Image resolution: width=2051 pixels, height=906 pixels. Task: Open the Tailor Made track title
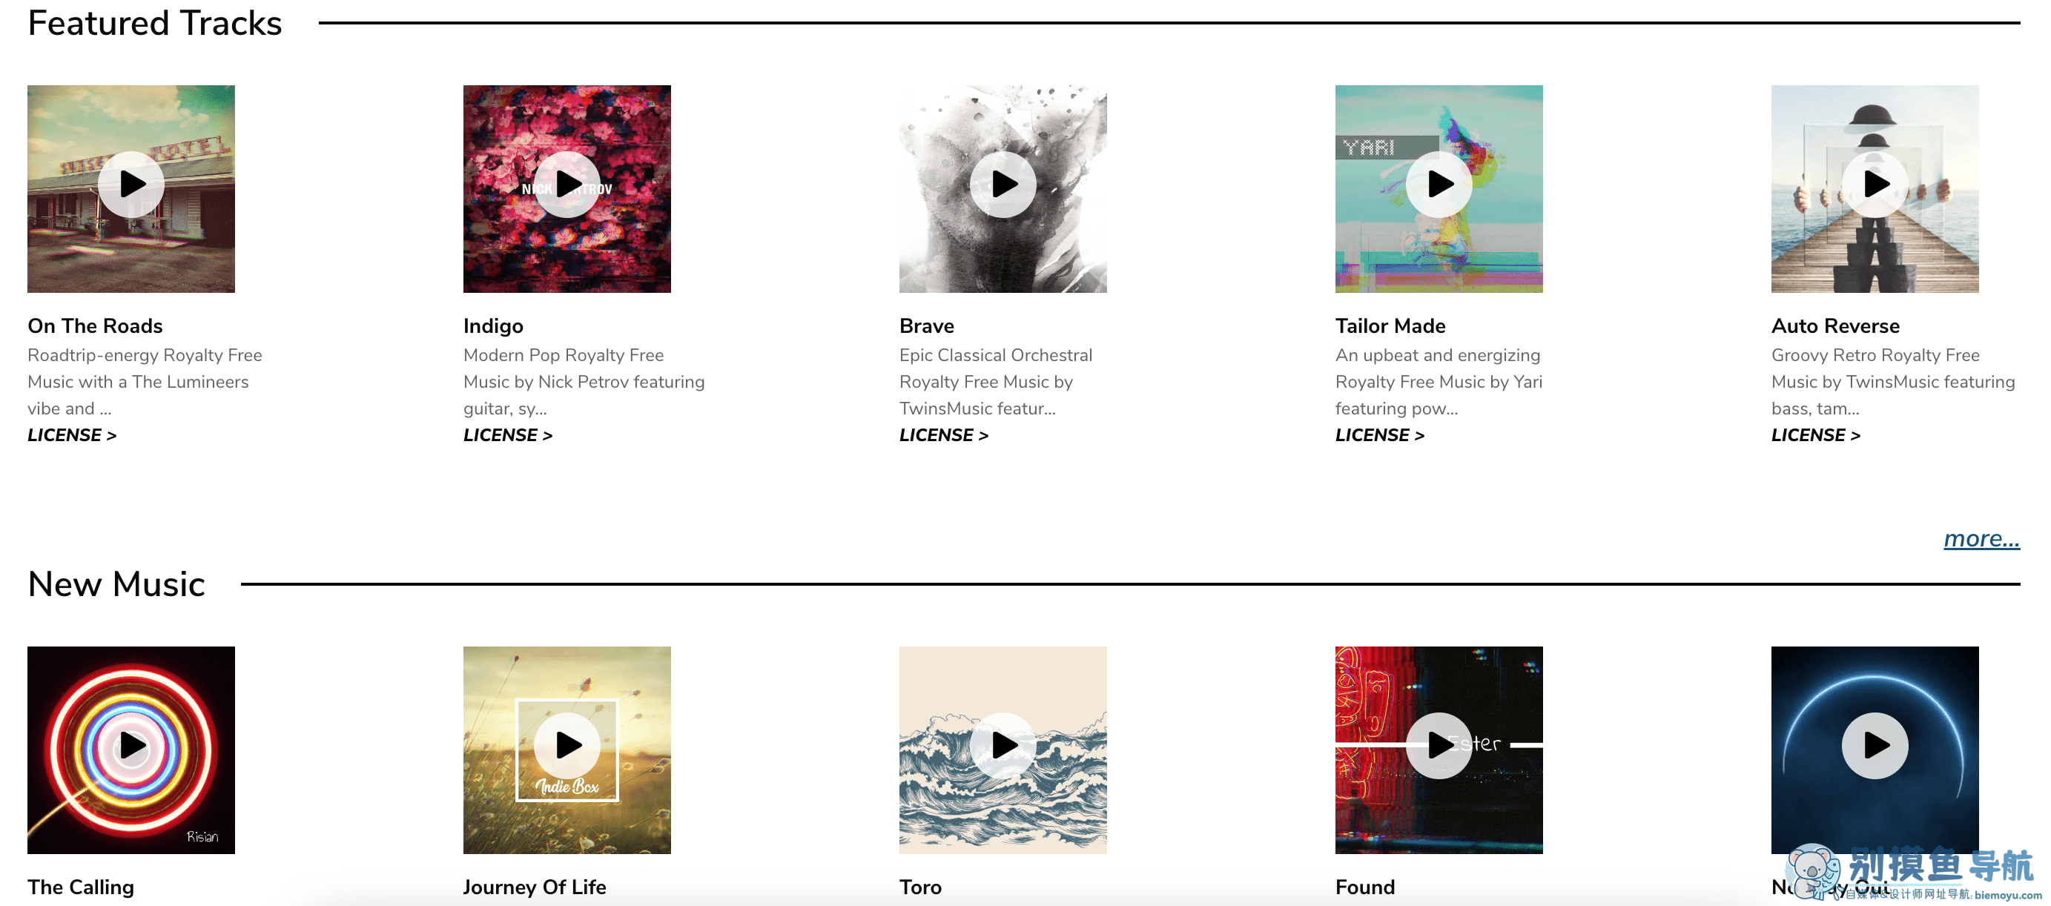tap(1390, 325)
